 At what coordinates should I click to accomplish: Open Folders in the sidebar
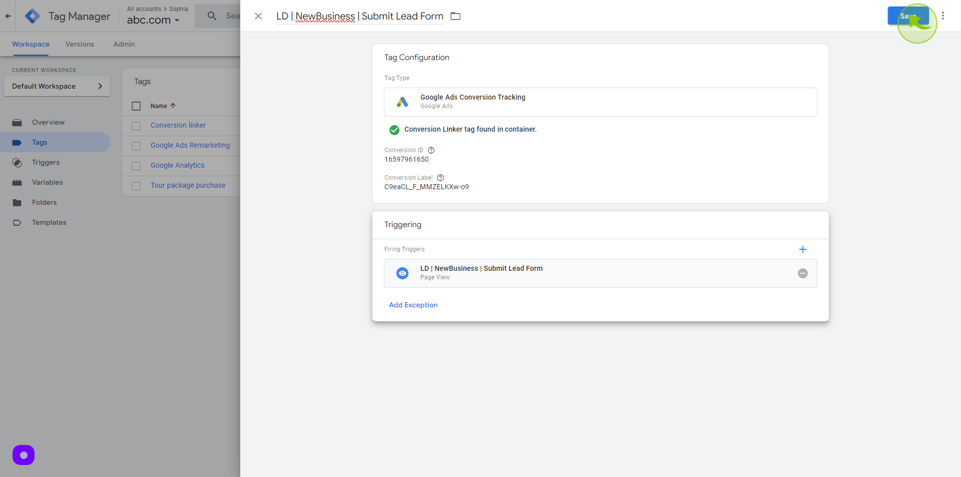[x=44, y=202]
